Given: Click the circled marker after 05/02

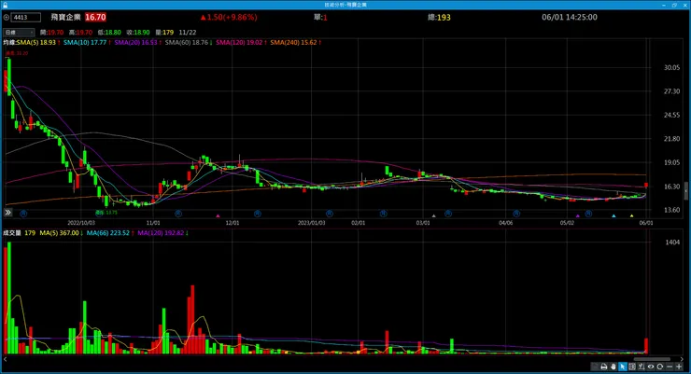Looking at the screenshot, I should (x=588, y=214).
